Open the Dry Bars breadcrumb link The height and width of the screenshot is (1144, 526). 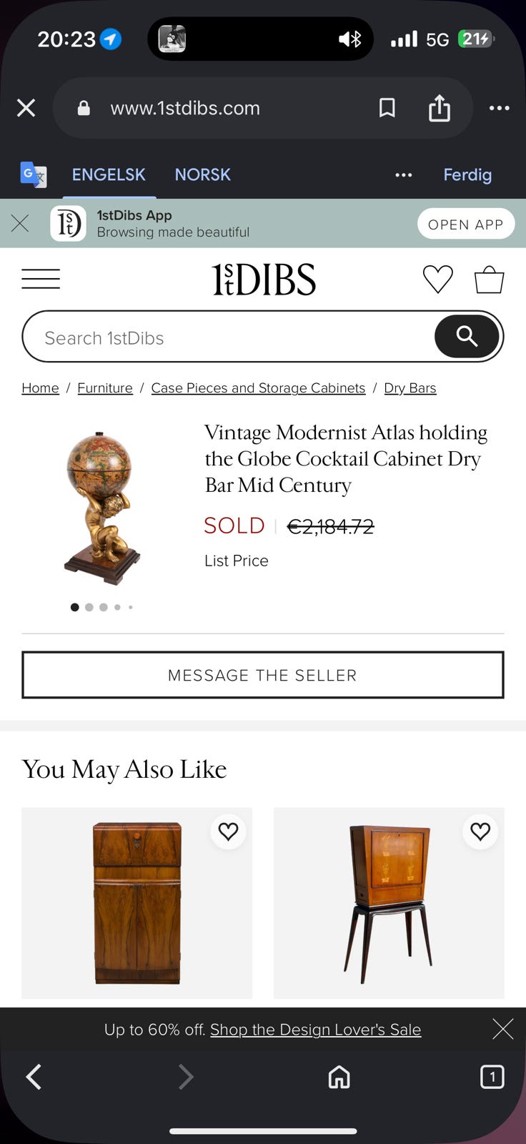click(x=410, y=388)
